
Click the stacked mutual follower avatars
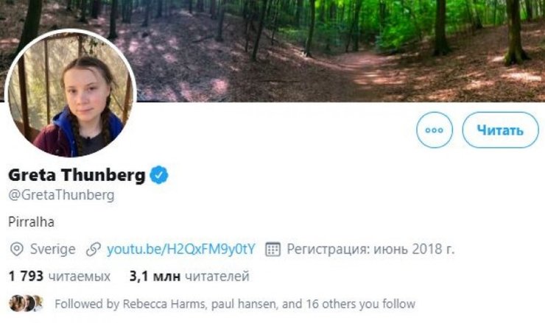click(x=27, y=303)
